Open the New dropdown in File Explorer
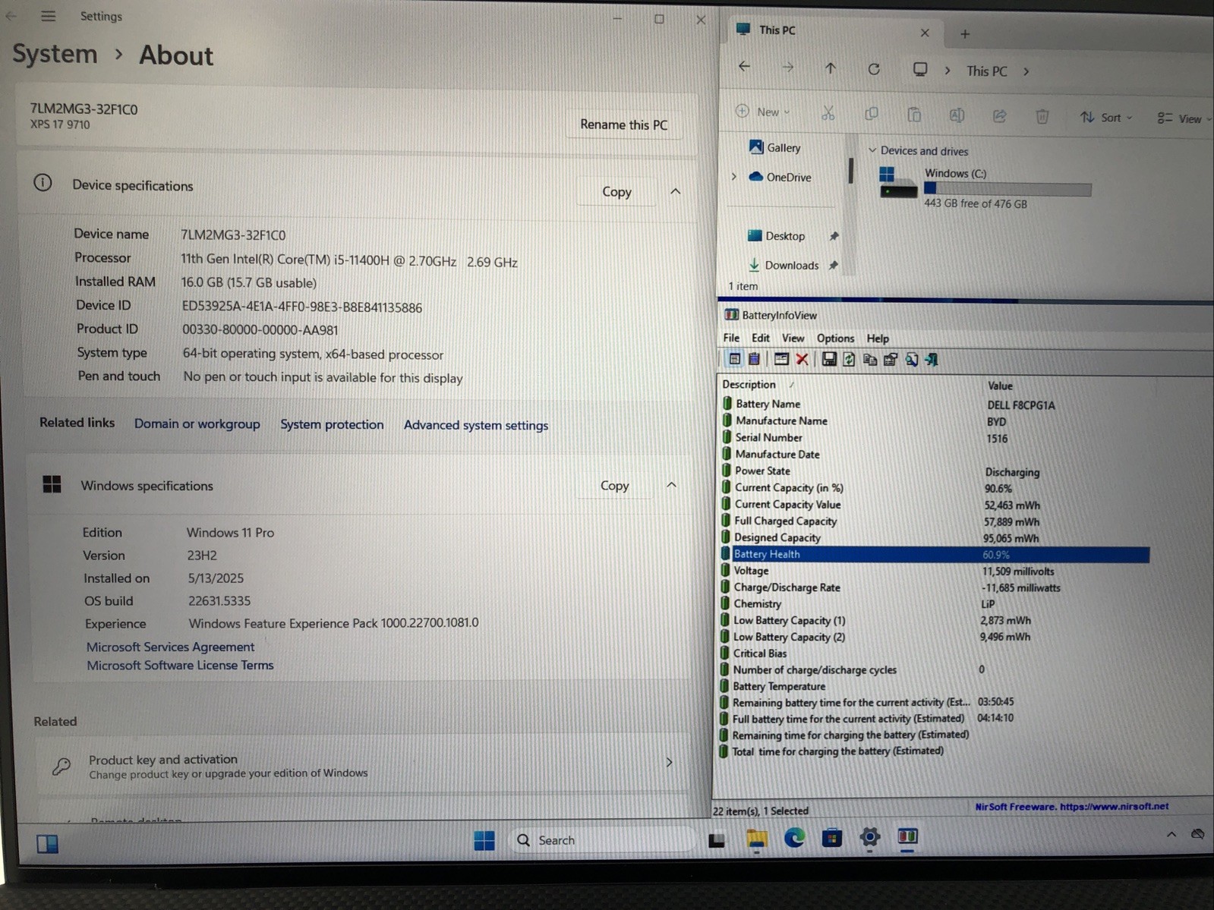The image size is (1214, 910). coord(763,112)
